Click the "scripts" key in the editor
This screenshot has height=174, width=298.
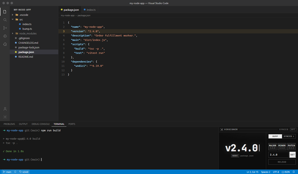77,44
